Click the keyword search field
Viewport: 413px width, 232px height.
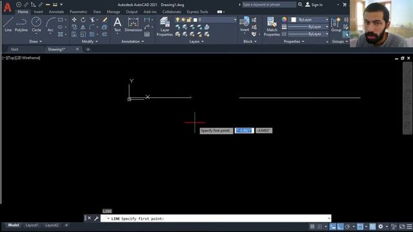pyautogui.click(x=268, y=5)
